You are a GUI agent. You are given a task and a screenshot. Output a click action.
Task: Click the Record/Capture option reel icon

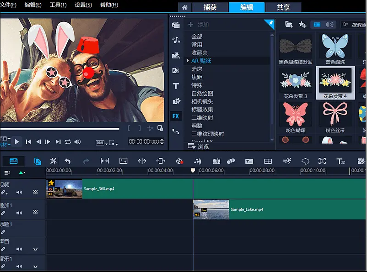179,161
